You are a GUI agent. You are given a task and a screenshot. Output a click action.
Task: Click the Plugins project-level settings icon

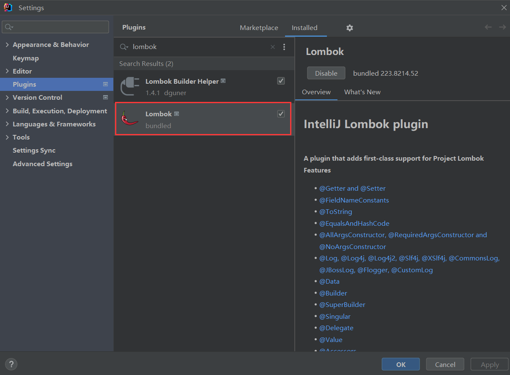[x=106, y=85]
